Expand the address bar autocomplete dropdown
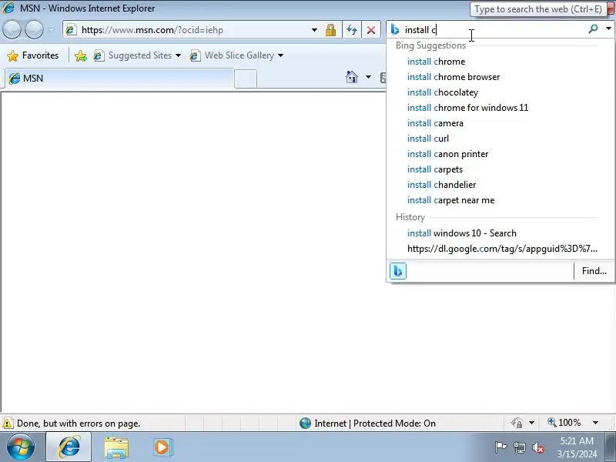 [314, 30]
